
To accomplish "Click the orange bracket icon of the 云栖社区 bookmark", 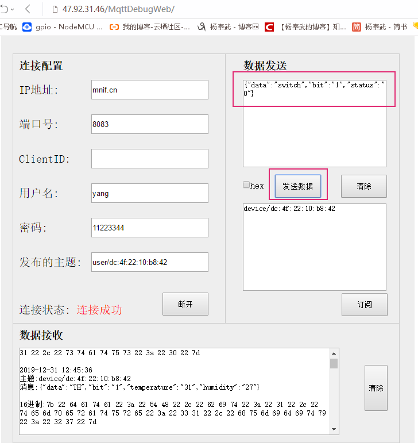I will pyautogui.click(x=114, y=27).
